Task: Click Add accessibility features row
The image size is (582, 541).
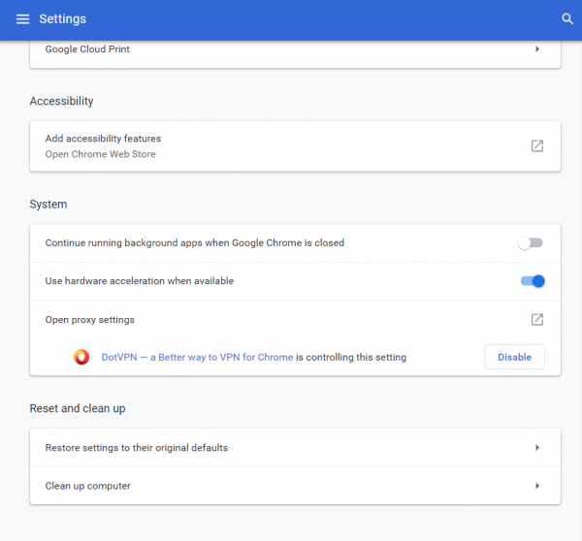Action: (103, 139)
